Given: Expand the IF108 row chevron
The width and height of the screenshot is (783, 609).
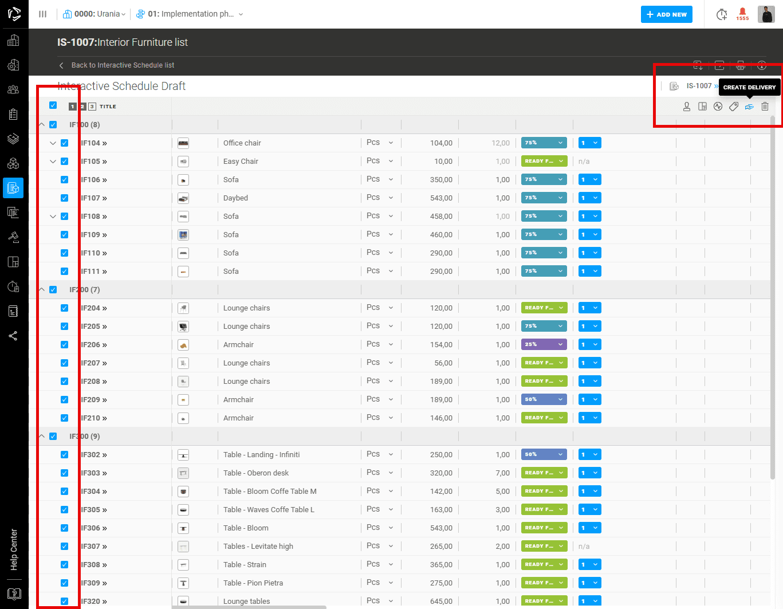Looking at the screenshot, I should (x=53, y=217).
